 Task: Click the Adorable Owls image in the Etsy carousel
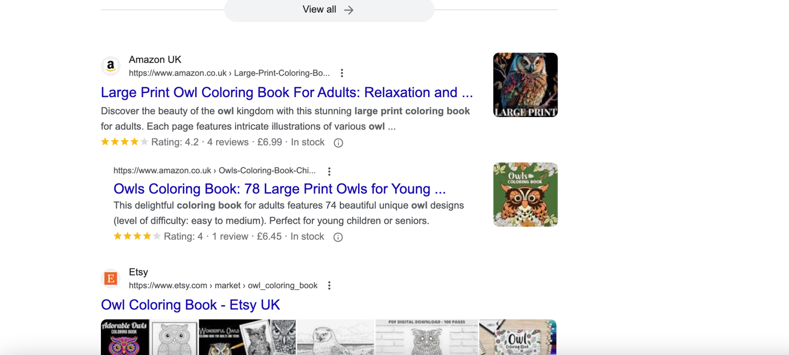(x=125, y=337)
